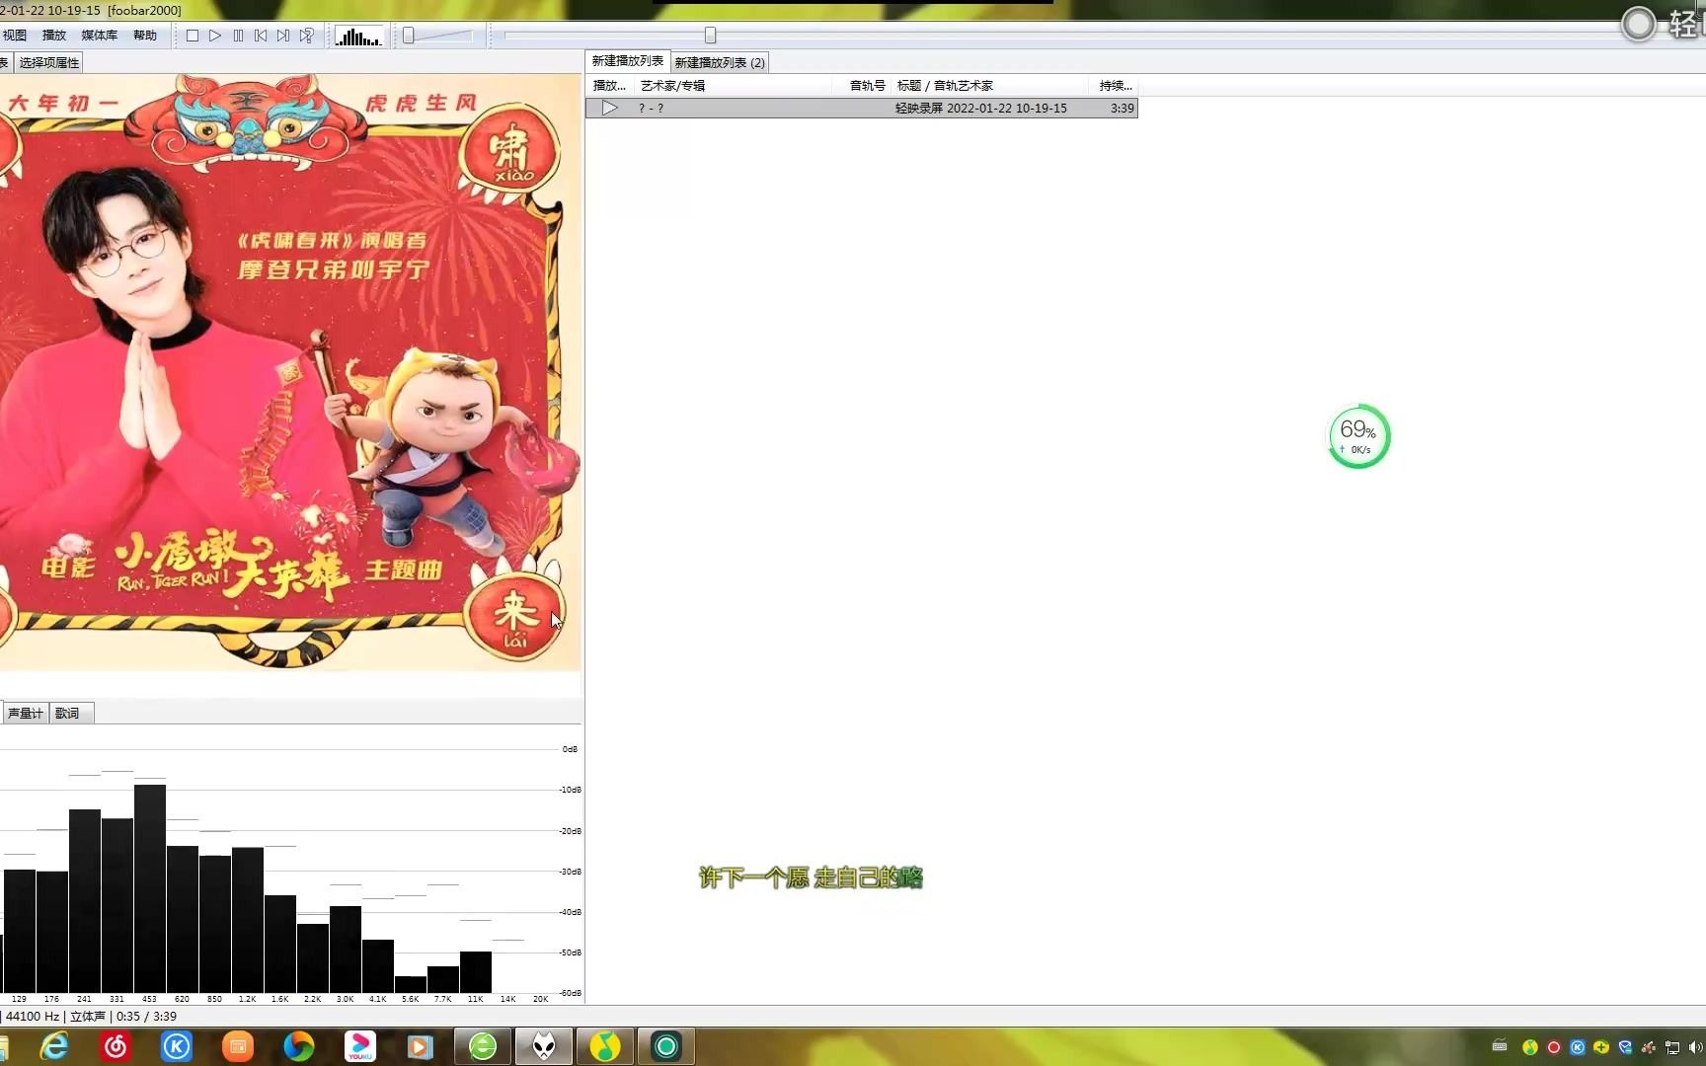Viewport: 1706px width, 1066px height.
Task: Click the 44100 Hz status bar entry
Action: click(x=33, y=1016)
